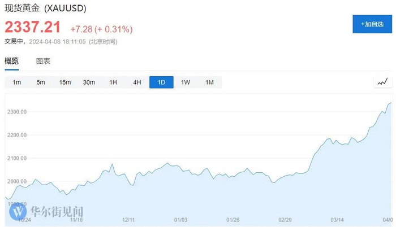Screen dimensions: 396x227
Task: Set chart interval to 1H
Action: 113,82
